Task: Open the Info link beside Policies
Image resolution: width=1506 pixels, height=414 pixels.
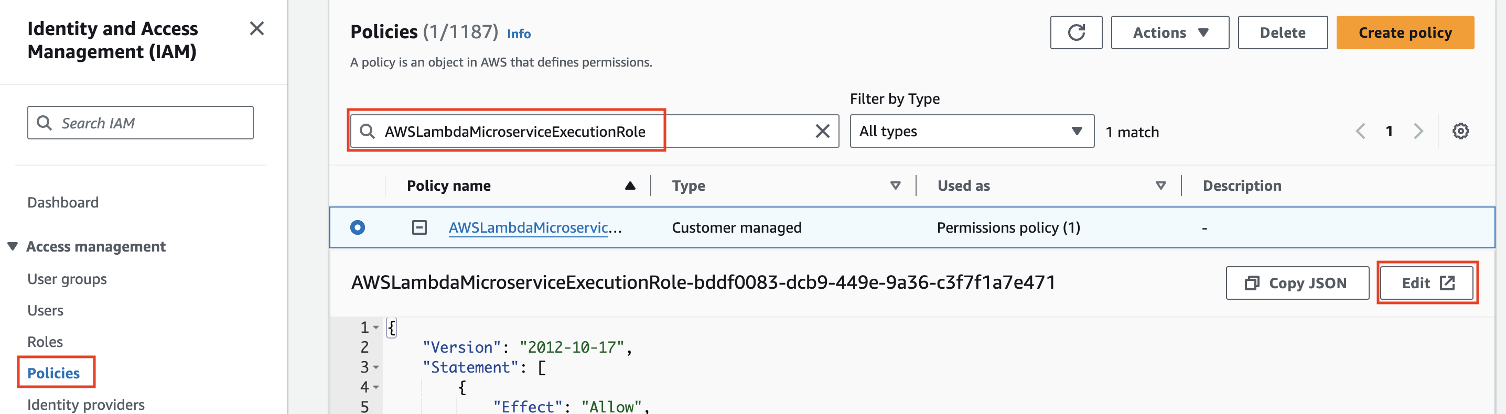Action: click(x=519, y=34)
